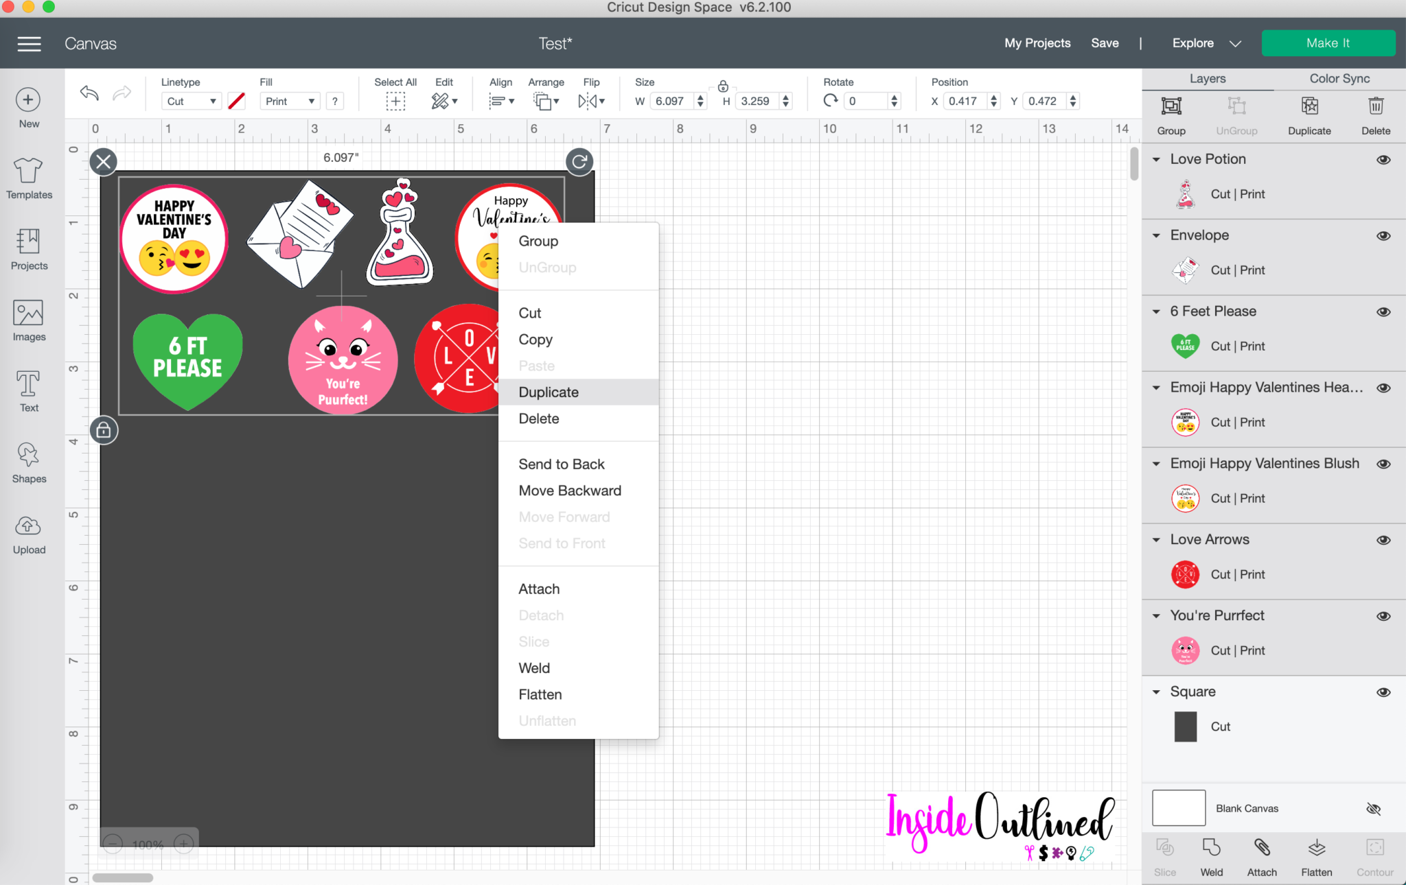Toggle visibility of the Envelope layer
Screen dimensions: 1406x885
point(1383,235)
